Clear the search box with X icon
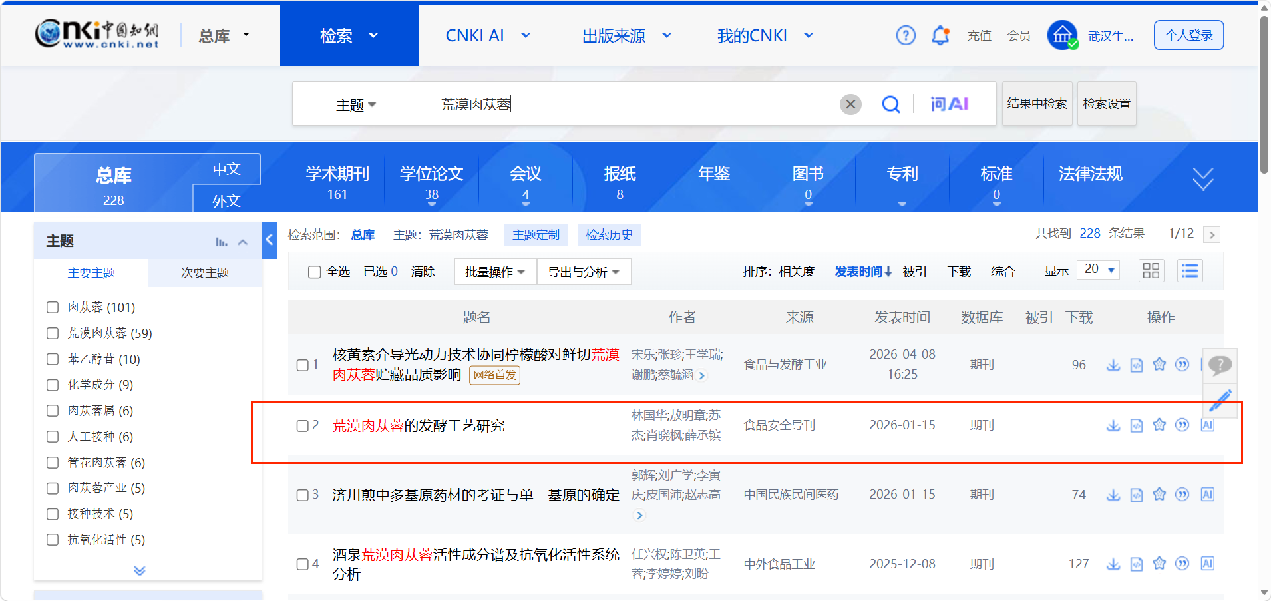The width and height of the screenshot is (1271, 601). click(x=850, y=104)
